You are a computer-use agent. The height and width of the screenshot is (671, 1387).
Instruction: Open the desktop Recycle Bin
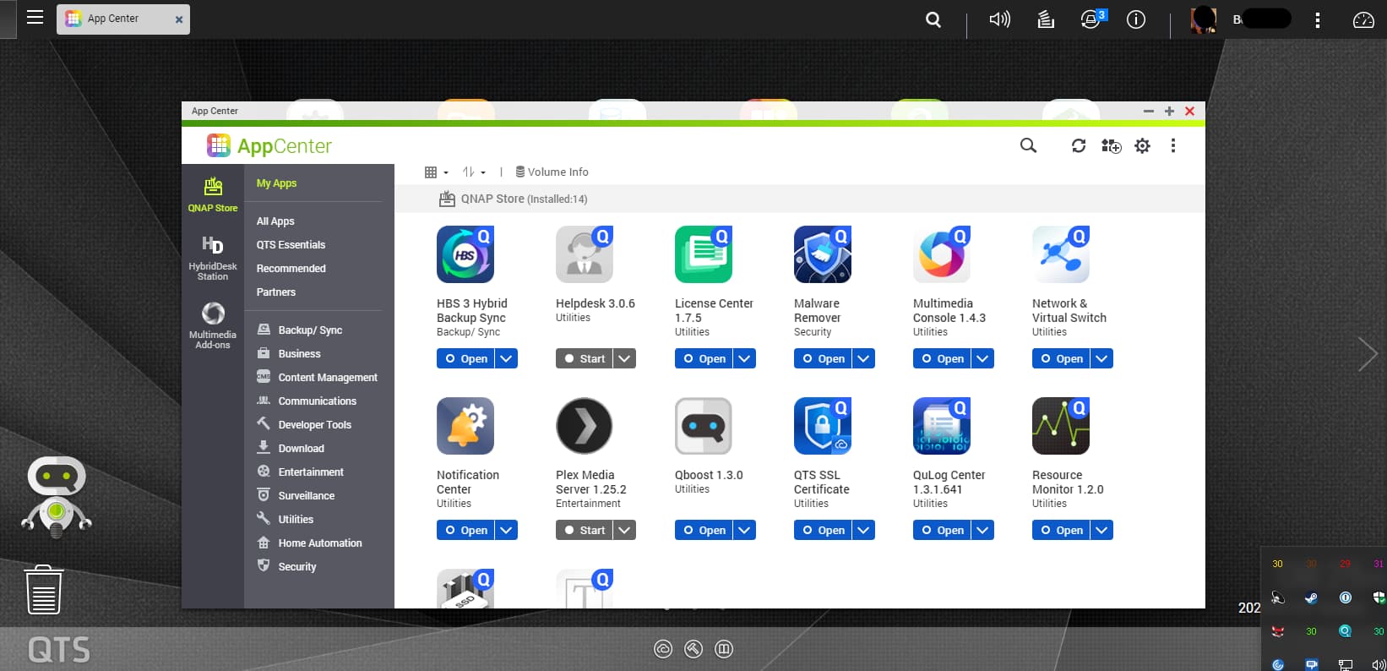(x=44, y=590)
